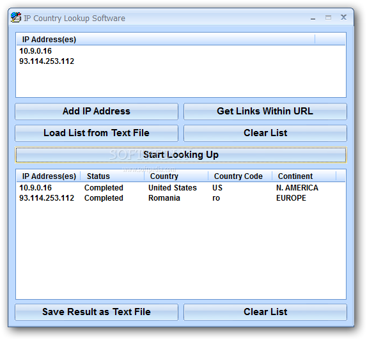Click the Status column header
The height and width of the screenshot is (340, 367).
pos(112,176)
